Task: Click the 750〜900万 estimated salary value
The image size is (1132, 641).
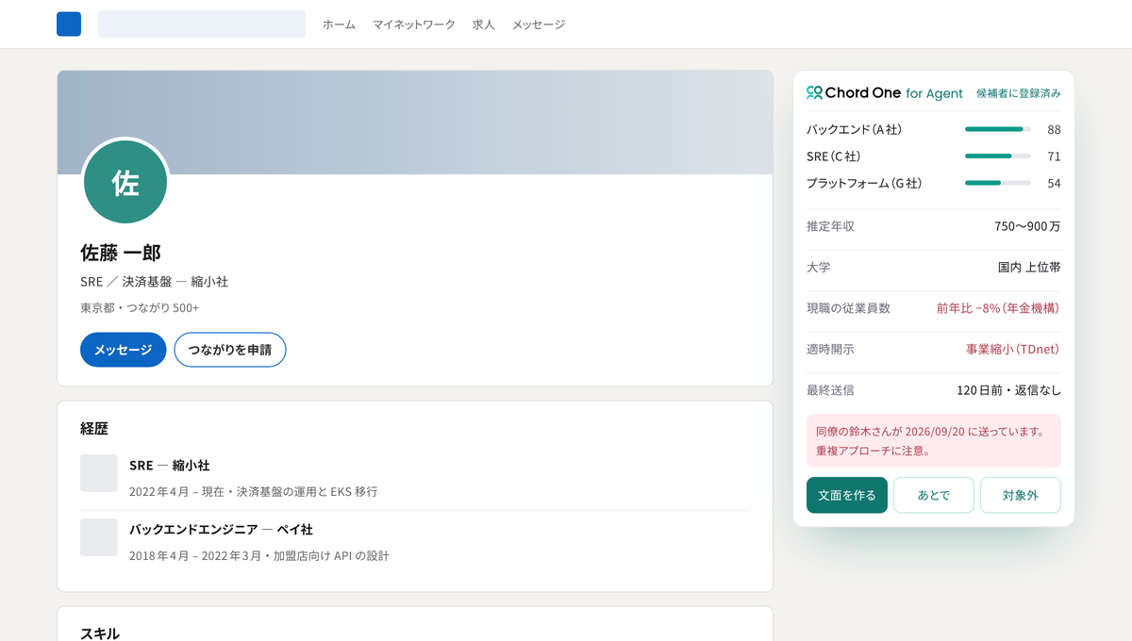Action: tap(1027, 226)
